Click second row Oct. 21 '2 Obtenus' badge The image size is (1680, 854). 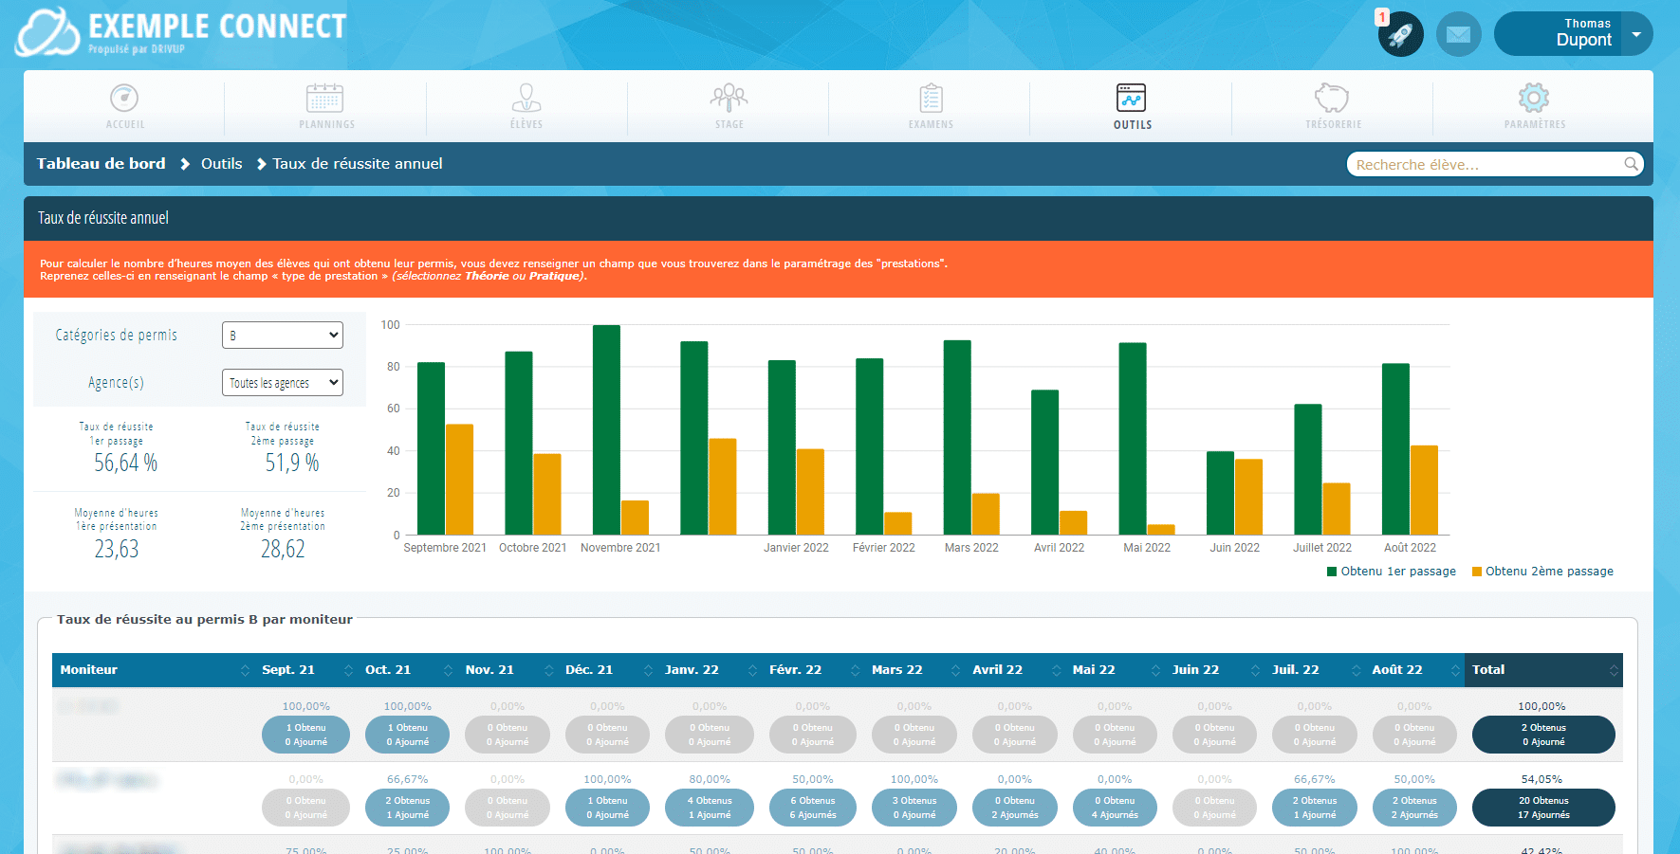tap(408, 808)
